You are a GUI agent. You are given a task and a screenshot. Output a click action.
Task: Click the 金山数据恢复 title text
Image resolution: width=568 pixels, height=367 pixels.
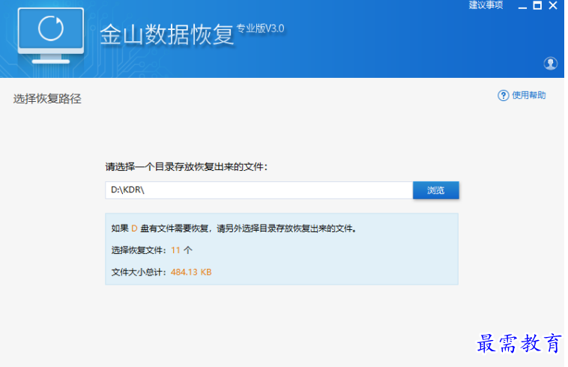click(x=167, y=35)
